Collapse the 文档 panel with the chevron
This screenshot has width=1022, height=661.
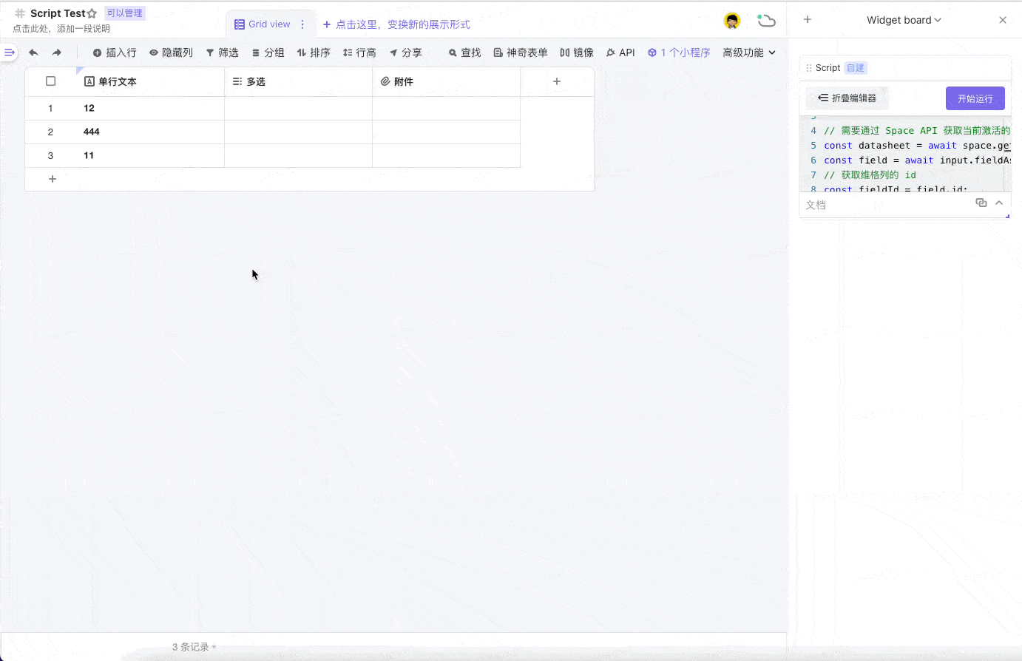999,203
